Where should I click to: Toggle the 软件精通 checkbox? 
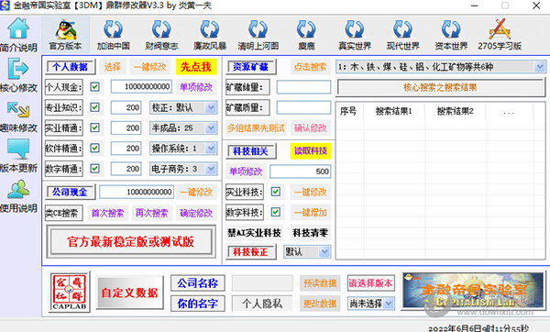tap(94, 148)
